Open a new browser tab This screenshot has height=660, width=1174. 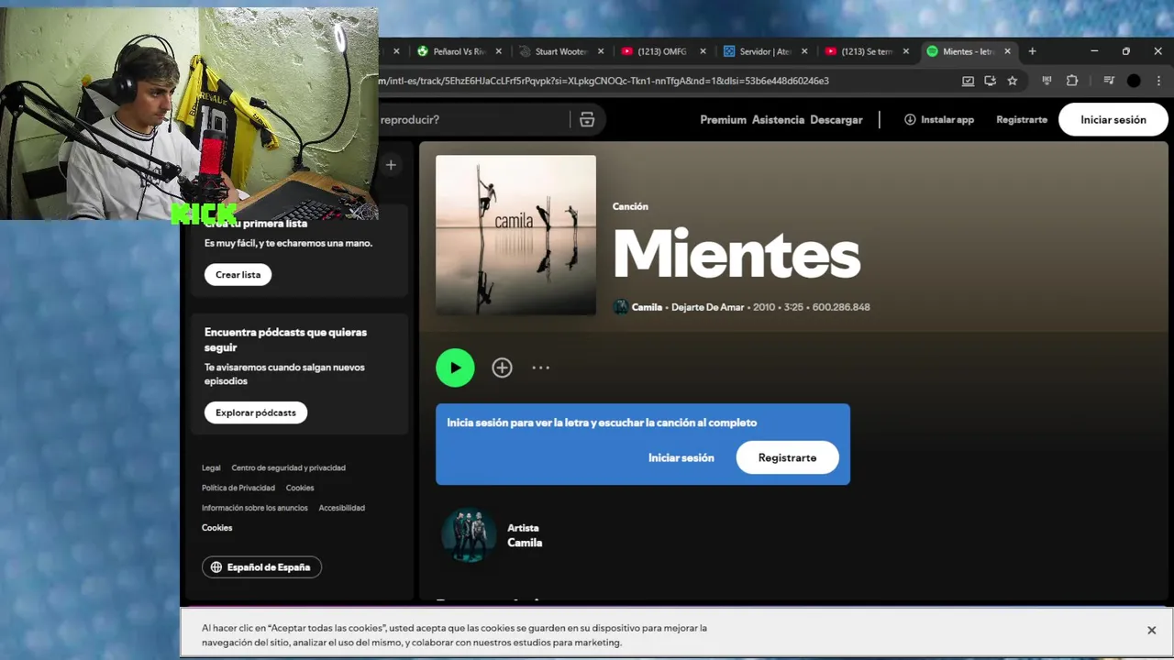click(1032, 51)
